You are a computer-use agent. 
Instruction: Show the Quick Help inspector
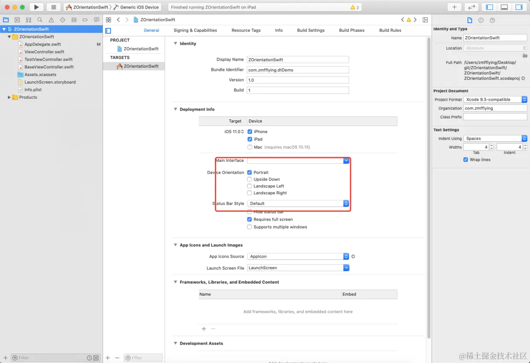pos(492,20)
